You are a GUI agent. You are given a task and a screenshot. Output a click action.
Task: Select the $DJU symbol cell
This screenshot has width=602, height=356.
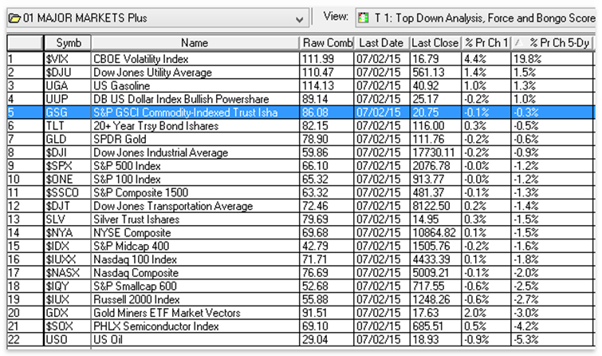[68, 73]
